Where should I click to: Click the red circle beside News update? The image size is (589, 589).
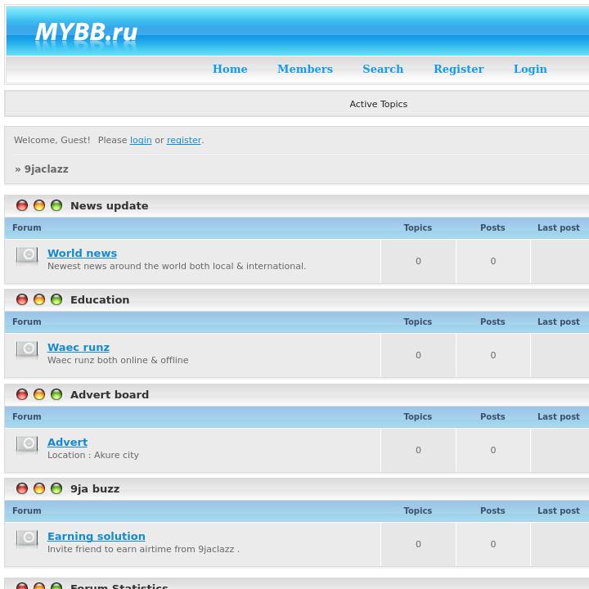click(x=22, y=206)
